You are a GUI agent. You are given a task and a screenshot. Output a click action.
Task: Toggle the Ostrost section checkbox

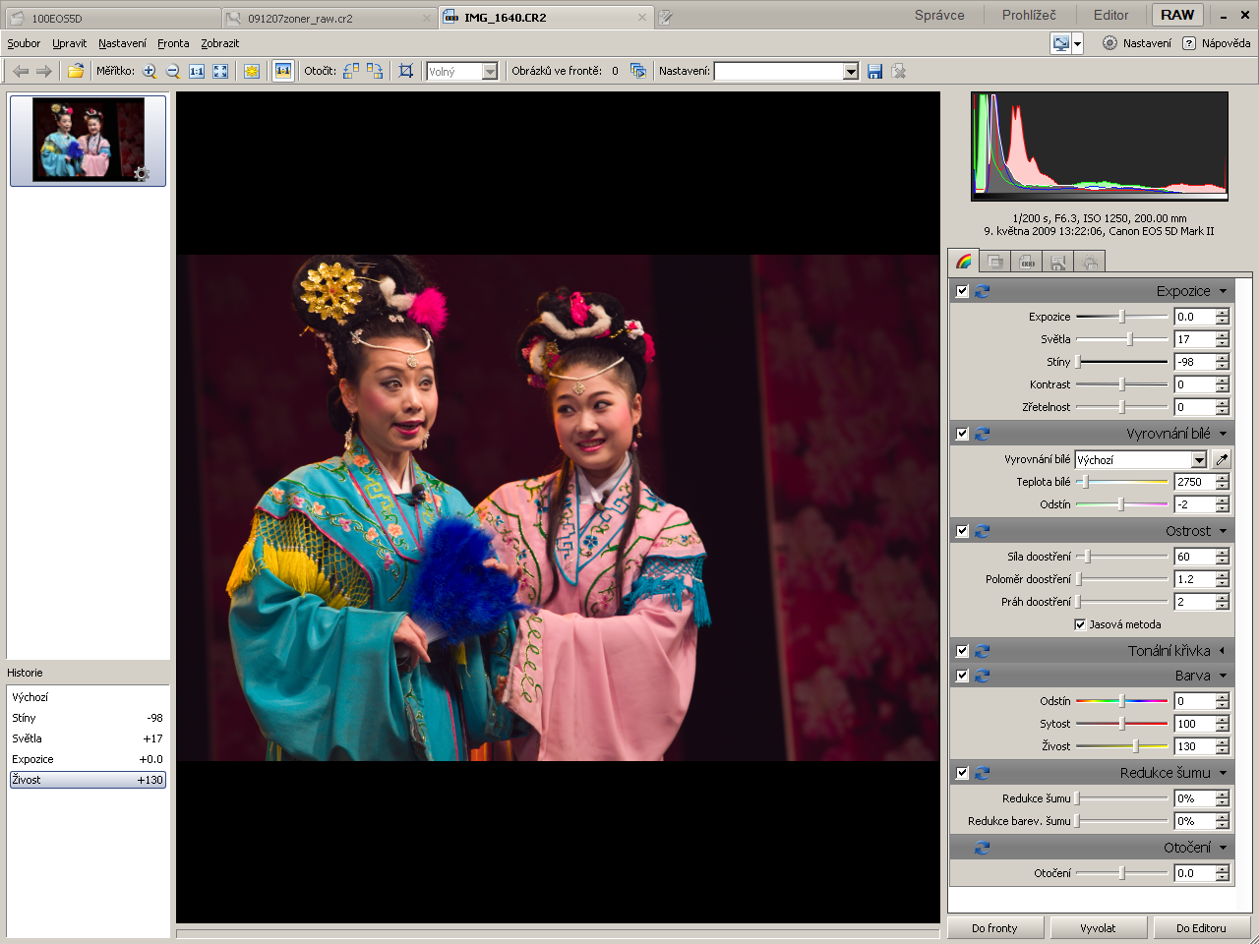[962, 531]
